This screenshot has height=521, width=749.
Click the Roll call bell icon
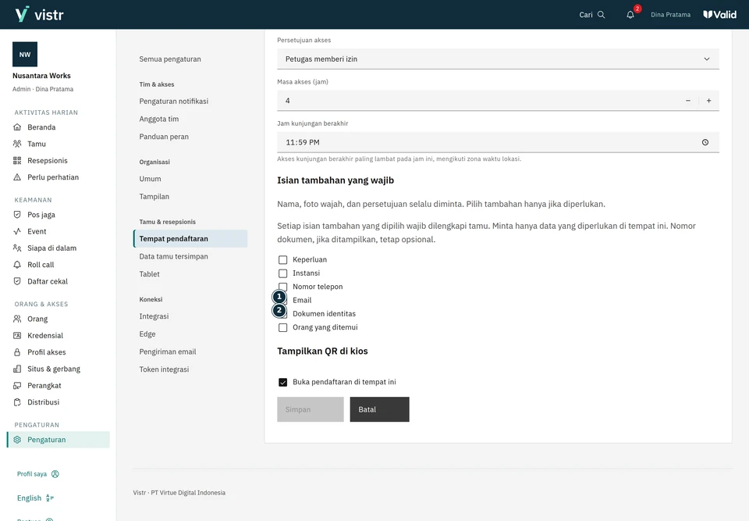point(17,265)
